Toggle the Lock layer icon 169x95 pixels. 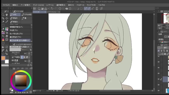pos(167,51)
